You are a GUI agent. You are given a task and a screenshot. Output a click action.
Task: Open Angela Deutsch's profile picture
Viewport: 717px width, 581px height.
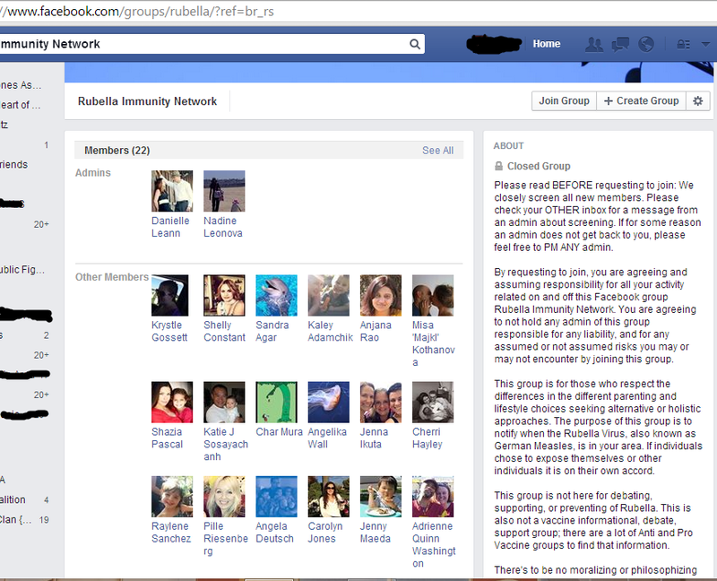pyautogui.click(x=276, y=497)
